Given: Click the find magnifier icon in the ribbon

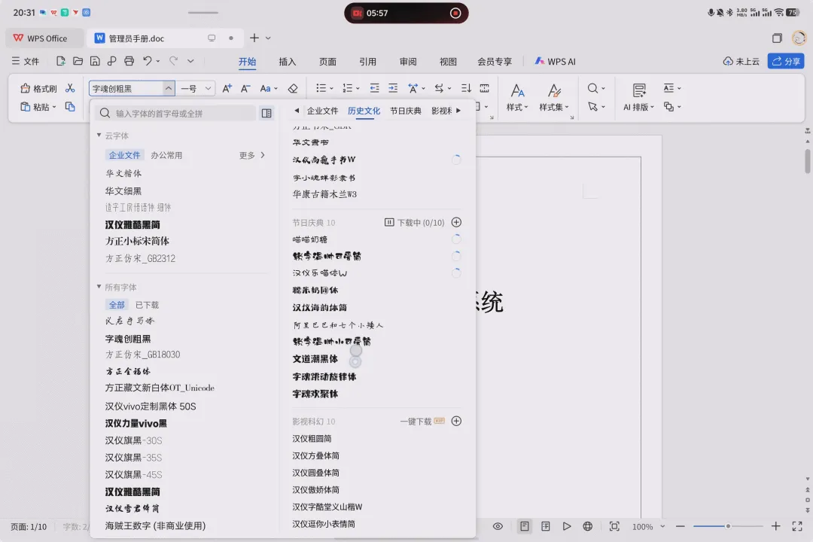Looking at the screenshot, I should click(592, 88).
